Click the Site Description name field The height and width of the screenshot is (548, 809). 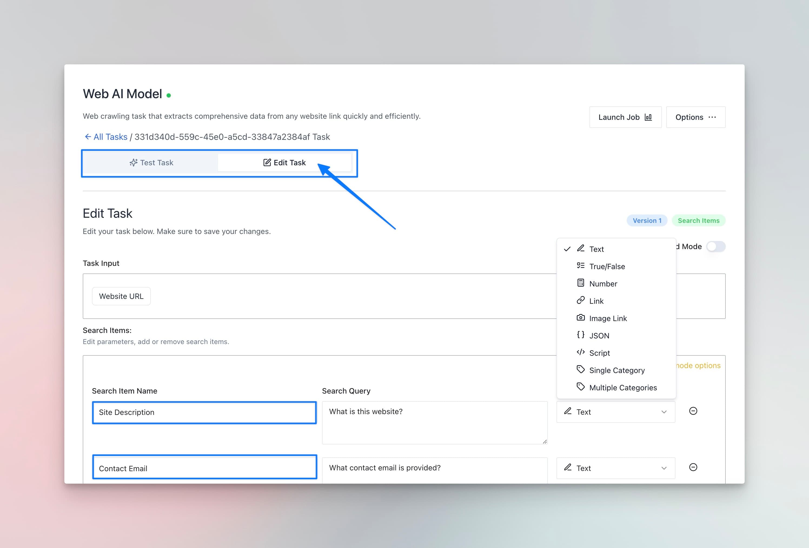(204, 412)
